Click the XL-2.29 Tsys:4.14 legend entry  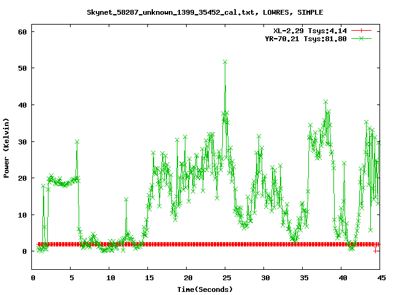(310, 31)
